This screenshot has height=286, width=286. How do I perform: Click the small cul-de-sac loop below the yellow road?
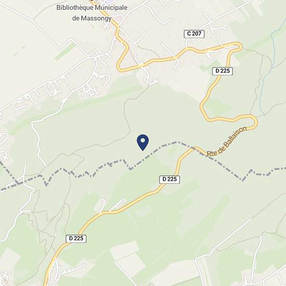tap(151, 80)
